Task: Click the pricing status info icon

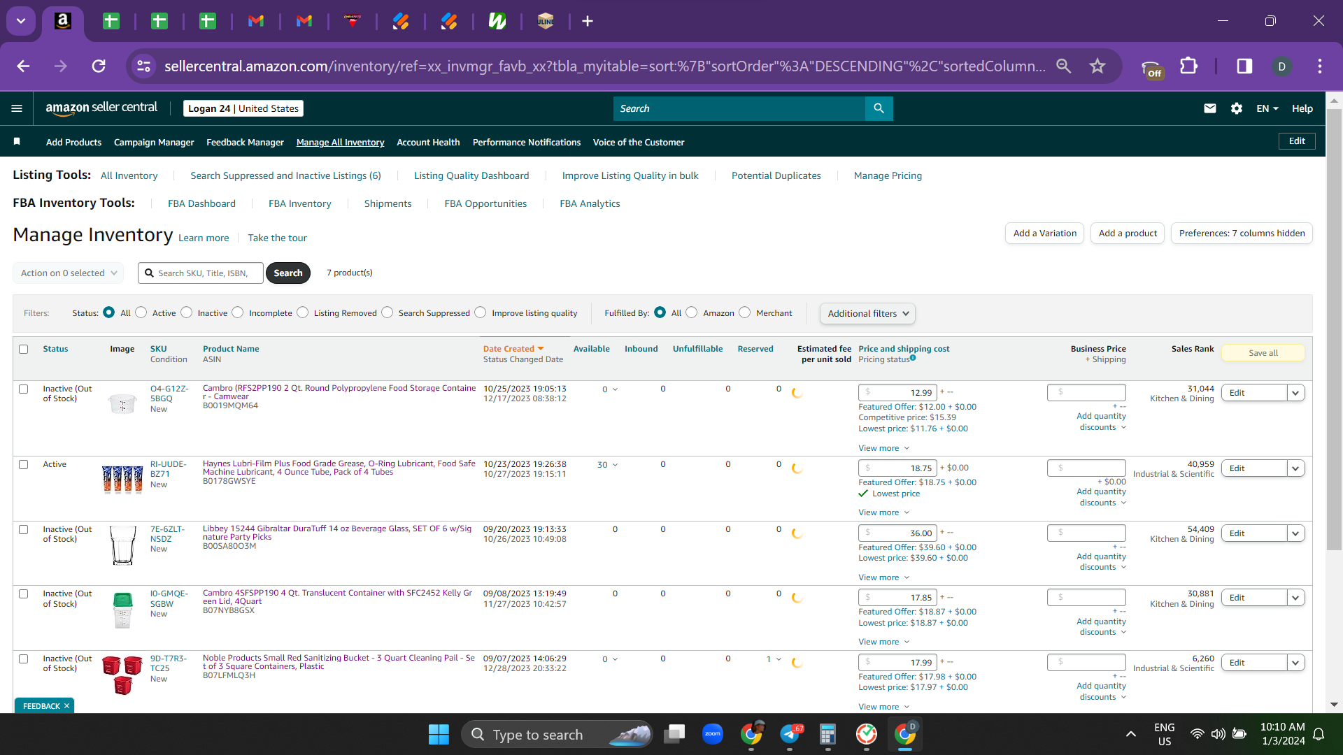Action: point(913,358)
